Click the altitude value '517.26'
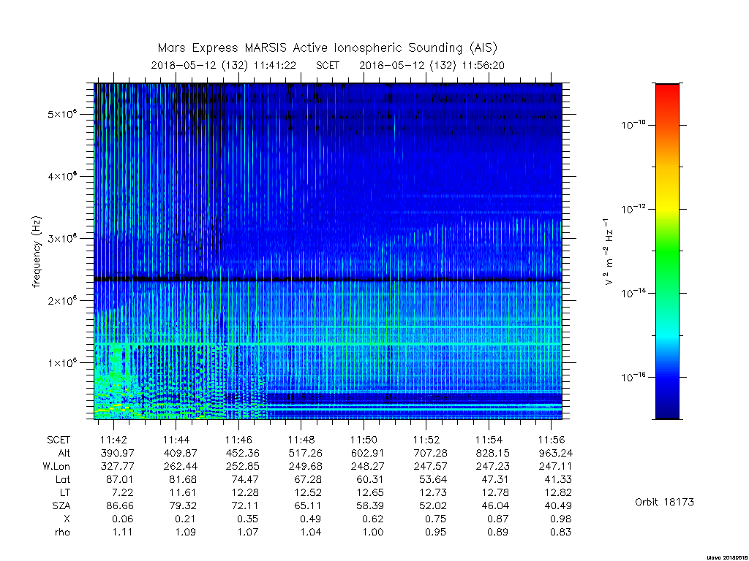749x561 pixels. [305, 453]
